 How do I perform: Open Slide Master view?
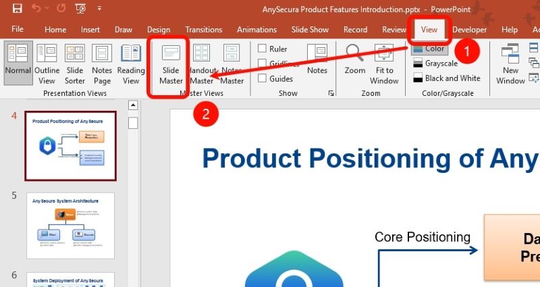click(171, 65)
